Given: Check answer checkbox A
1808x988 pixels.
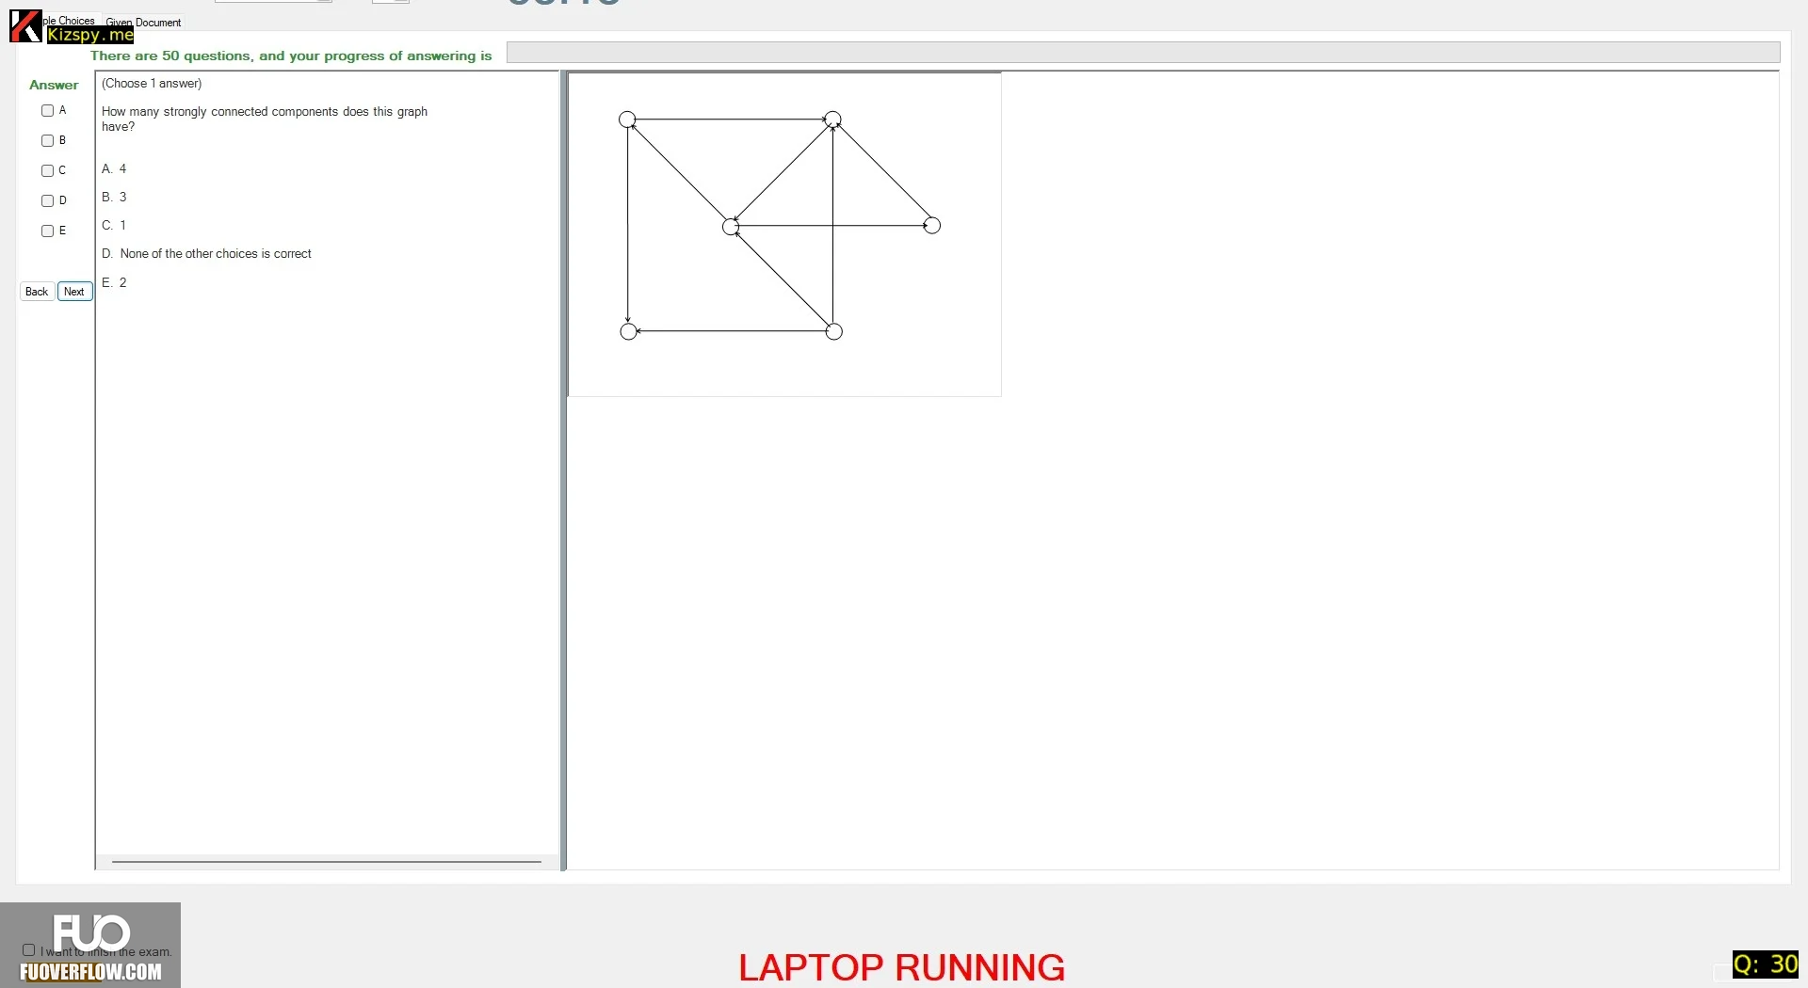Looking at the screenshot, I should click(x=47, y=111).
